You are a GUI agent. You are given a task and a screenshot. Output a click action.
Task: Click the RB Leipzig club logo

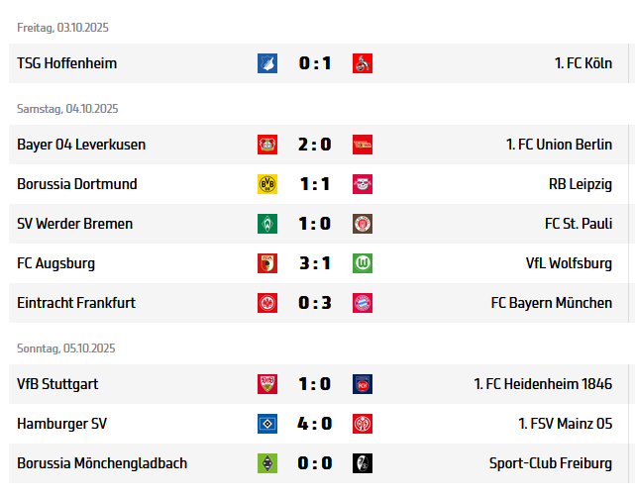point(363,184)
